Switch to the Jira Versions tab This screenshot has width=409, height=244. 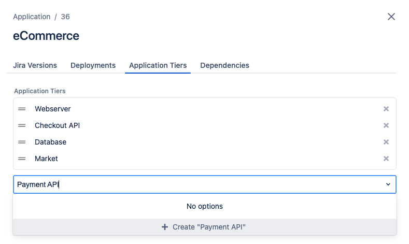tap(35, 65)
